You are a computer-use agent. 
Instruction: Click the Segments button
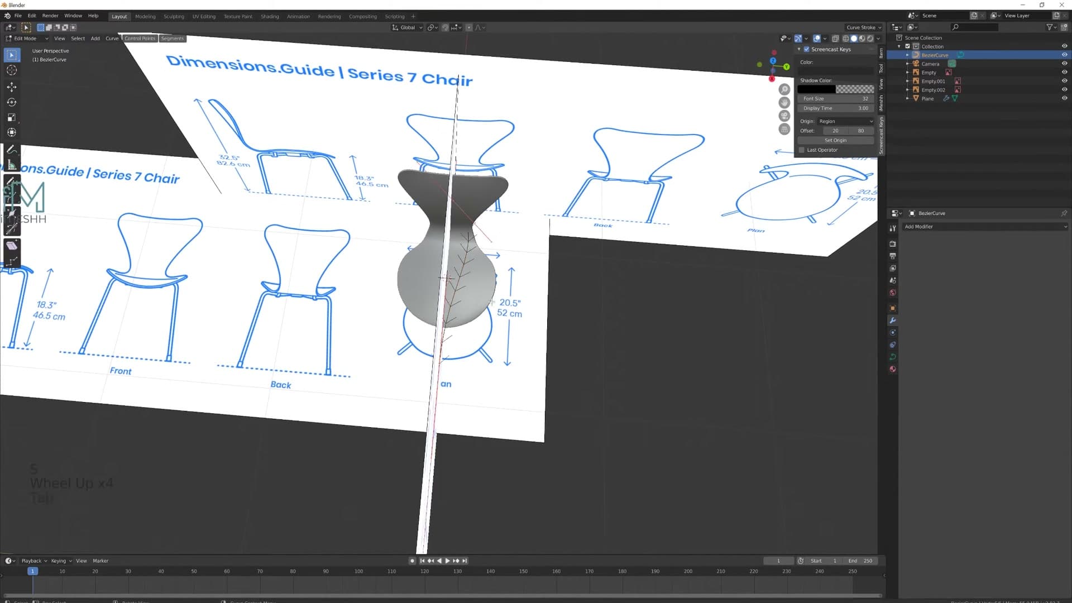click(x=172, y=39)
